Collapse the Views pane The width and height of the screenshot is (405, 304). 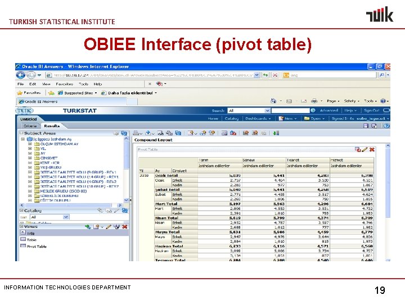[x=22, y=226]
